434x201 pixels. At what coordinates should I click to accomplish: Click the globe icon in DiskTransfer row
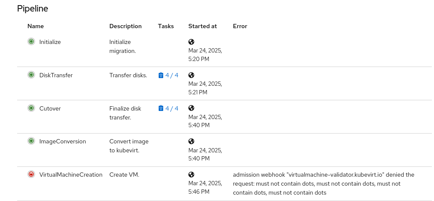tap(191, 75)
